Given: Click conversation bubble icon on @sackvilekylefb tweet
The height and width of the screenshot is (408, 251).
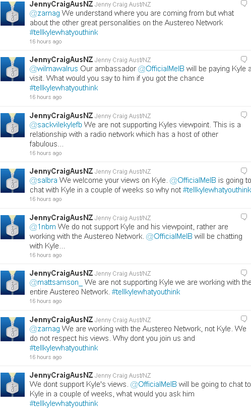Looking at the screenshot, I should click(244, 115).
